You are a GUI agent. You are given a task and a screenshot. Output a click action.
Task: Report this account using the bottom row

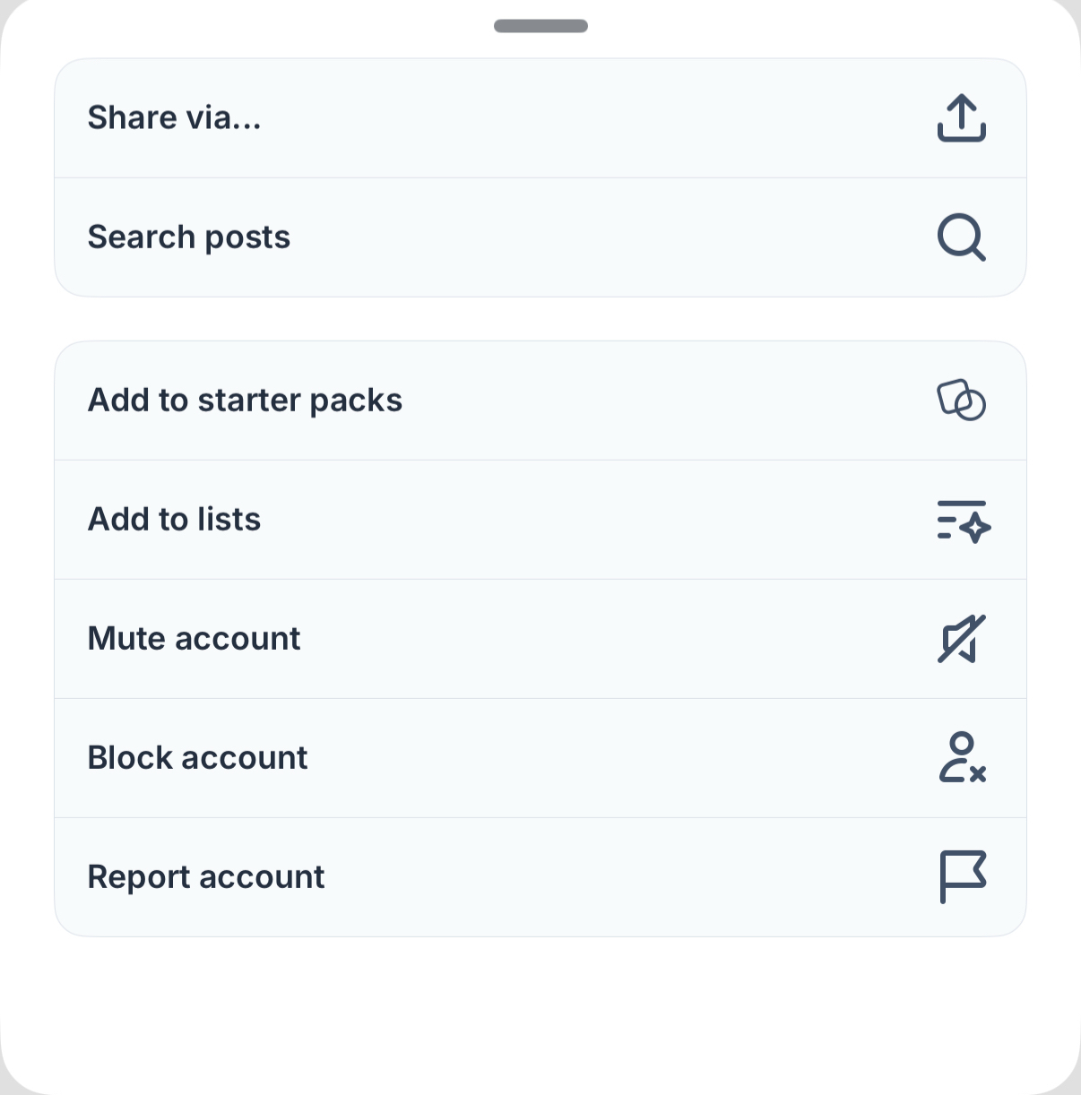540,877
